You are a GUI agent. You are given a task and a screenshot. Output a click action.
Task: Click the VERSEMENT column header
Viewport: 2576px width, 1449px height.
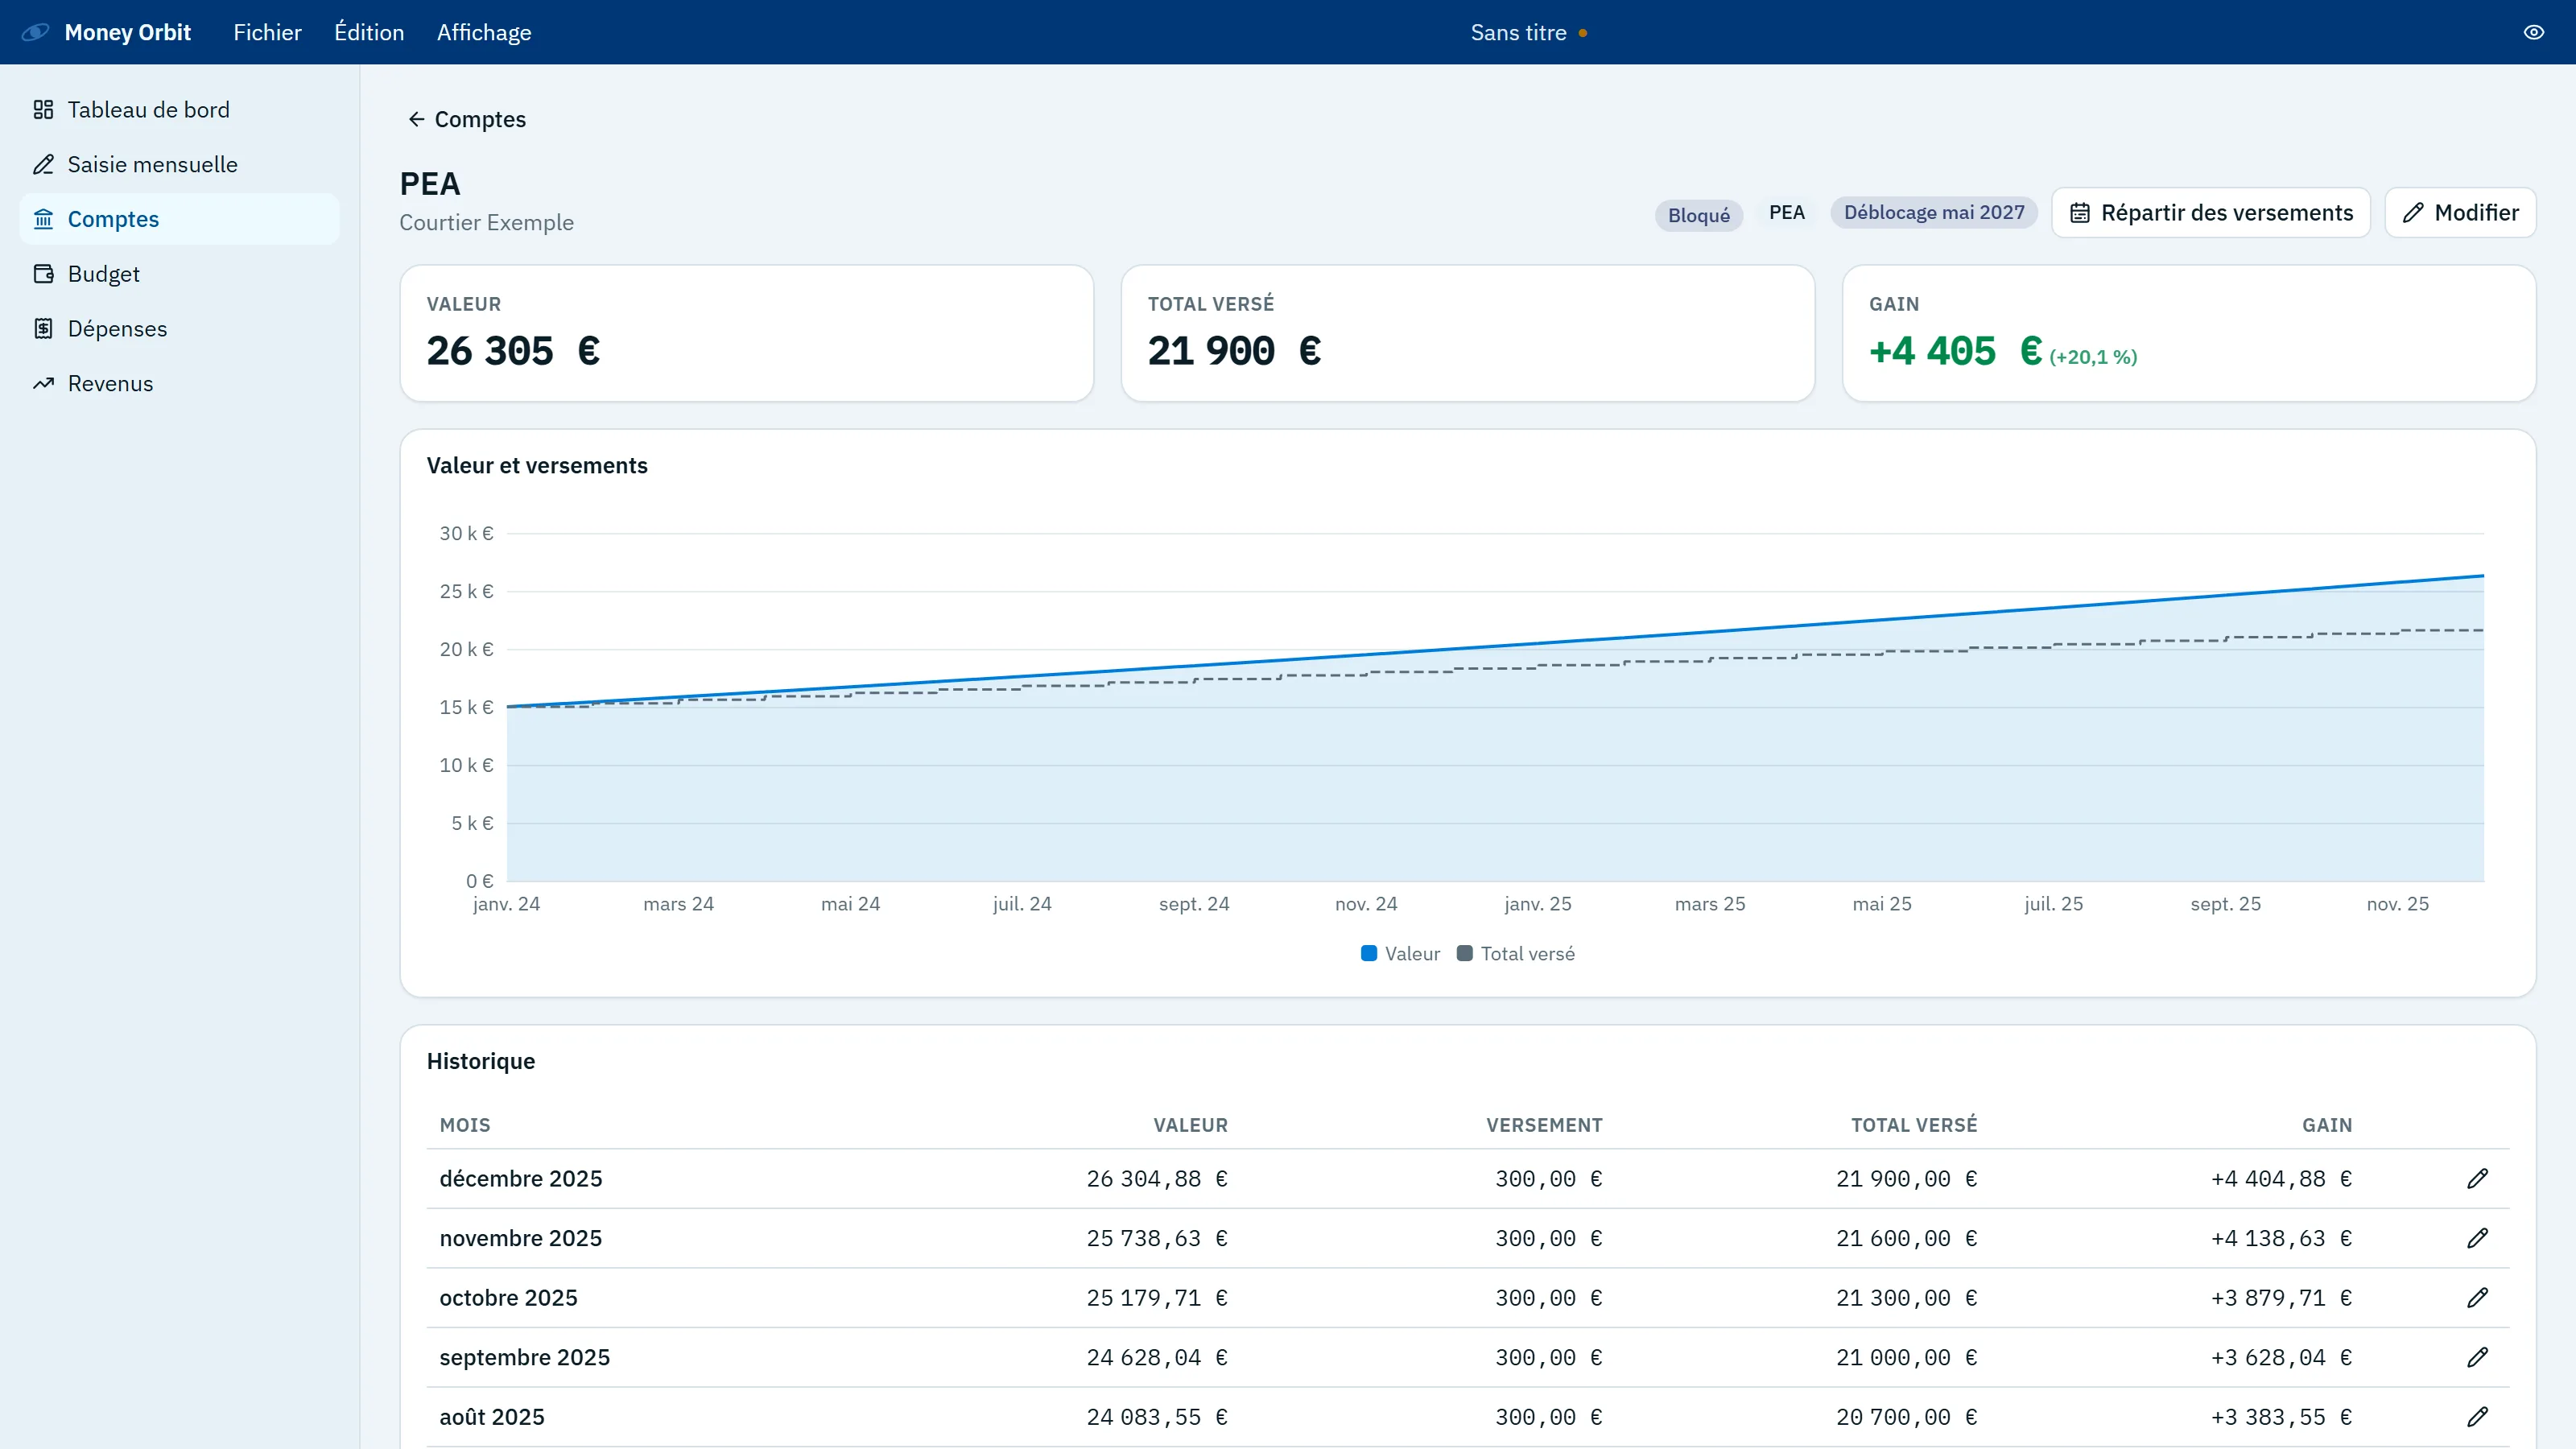click(1544, 1125)
